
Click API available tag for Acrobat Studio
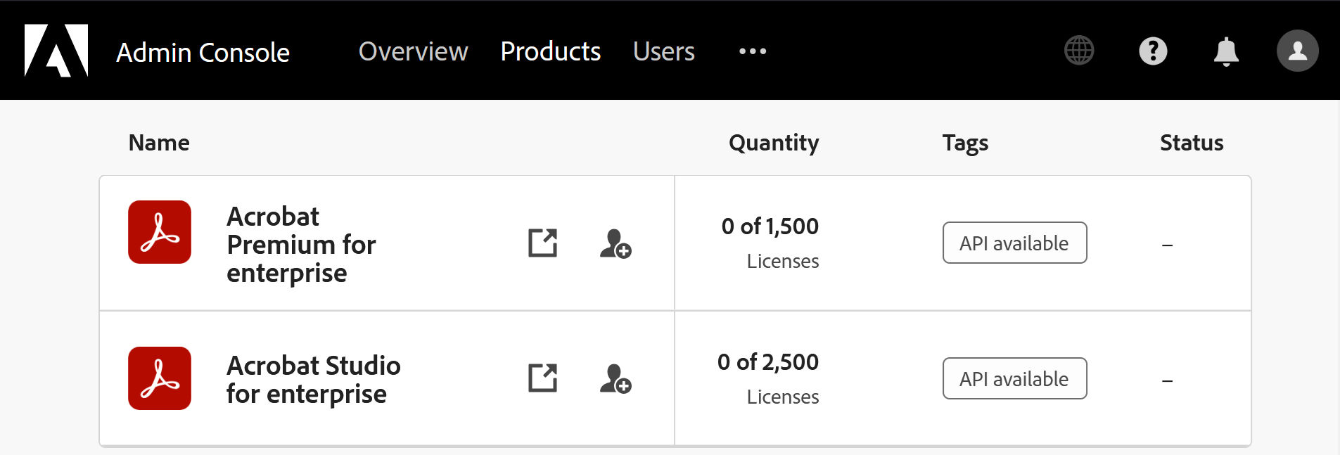click(1014, 378)
